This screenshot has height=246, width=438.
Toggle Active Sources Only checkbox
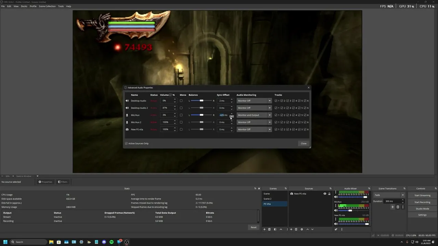(x=126, y=143)
